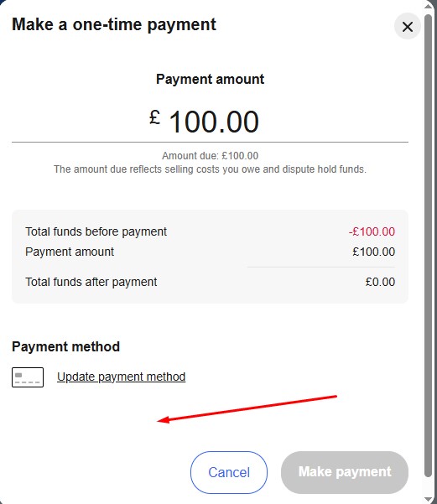Click the Total funds before payment label
Viewport: 437px width, 504px height.
pyautogui.click(x=96, y=231)
